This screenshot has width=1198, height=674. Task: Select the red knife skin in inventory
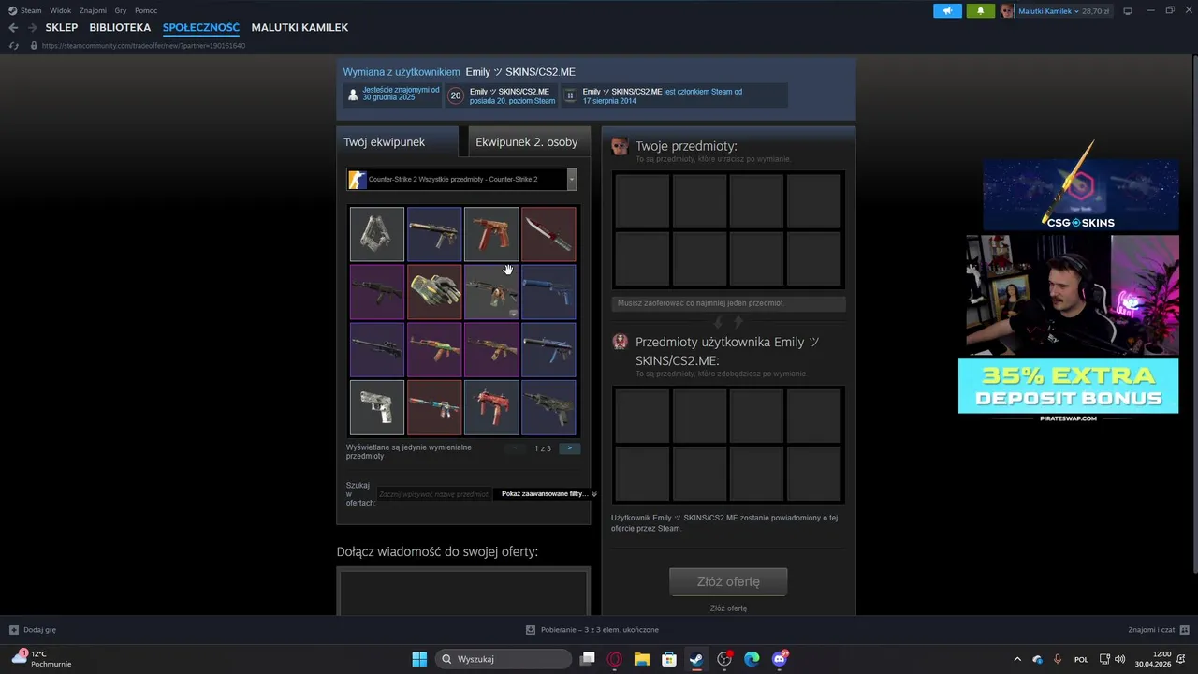click(x=548, y=234)
